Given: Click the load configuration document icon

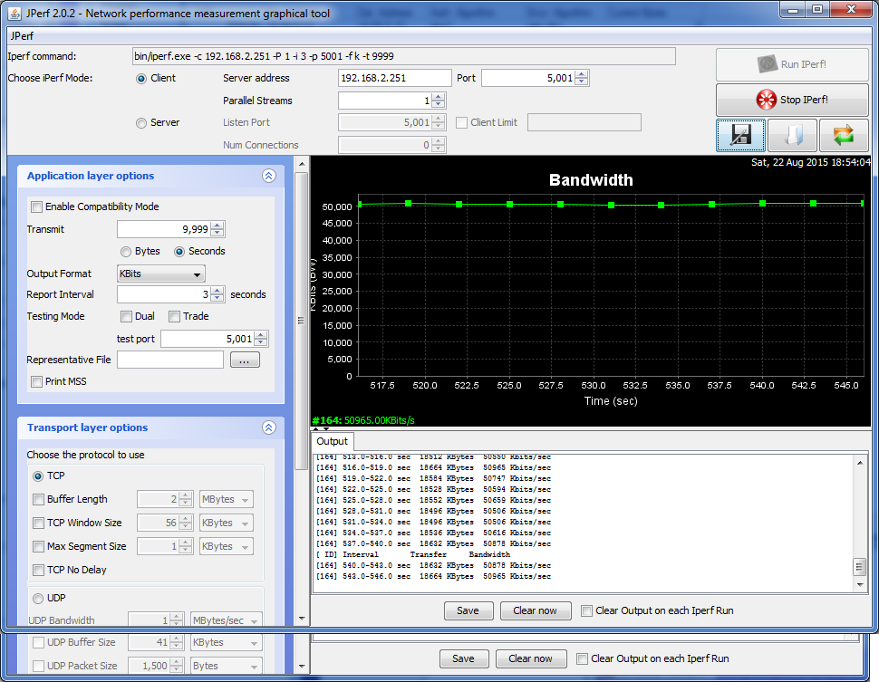Looking at the screenshot, I should tap(792, 135).
